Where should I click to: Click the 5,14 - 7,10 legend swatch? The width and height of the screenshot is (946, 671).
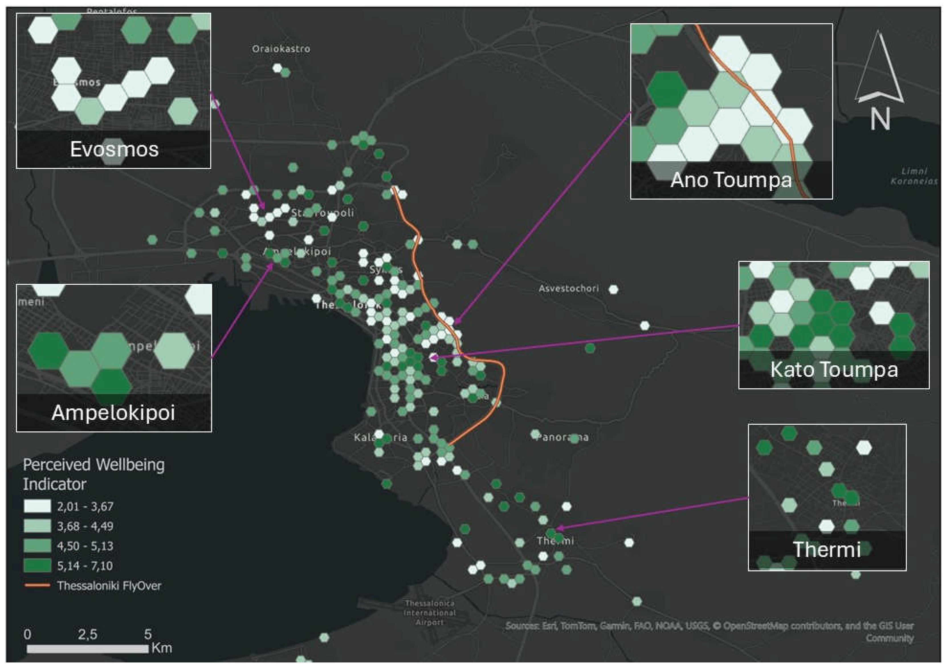coord(37,566)
